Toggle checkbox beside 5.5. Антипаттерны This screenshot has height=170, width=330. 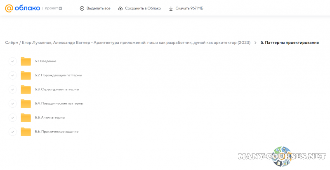pos(12,118)
